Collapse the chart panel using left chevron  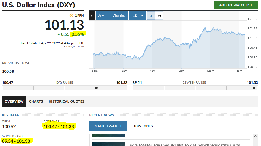[x=92, y=16]
